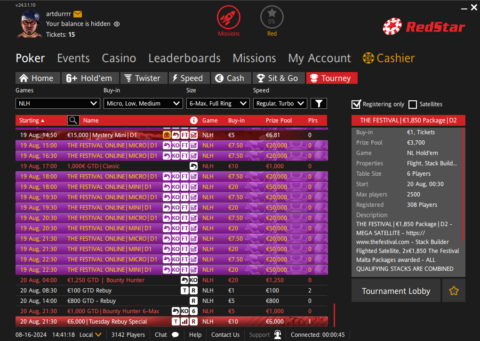
Task: Click the tournament list scrollbar thumb
Action: pos(334,315)
